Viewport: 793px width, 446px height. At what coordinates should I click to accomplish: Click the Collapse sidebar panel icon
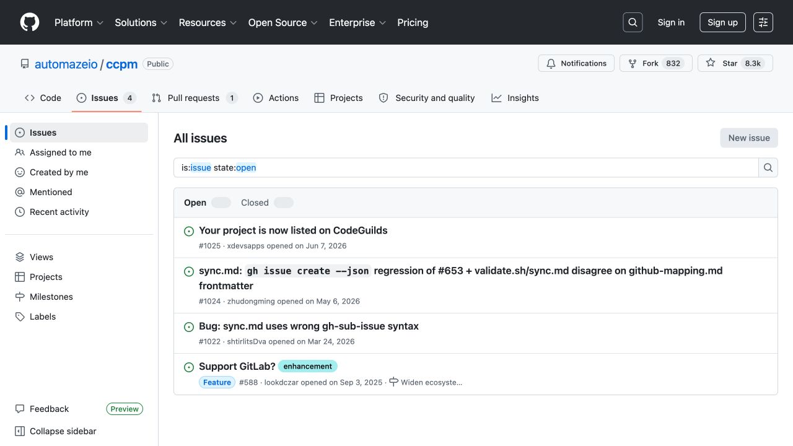click(20, 431)
